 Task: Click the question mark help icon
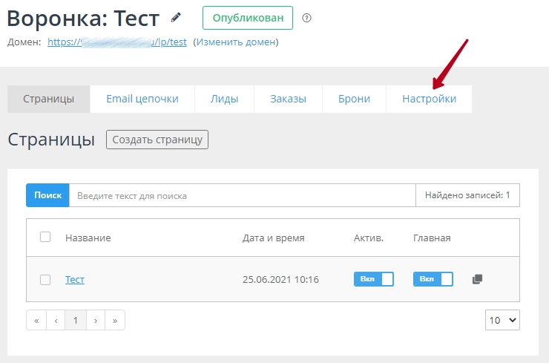coord(307,18)
